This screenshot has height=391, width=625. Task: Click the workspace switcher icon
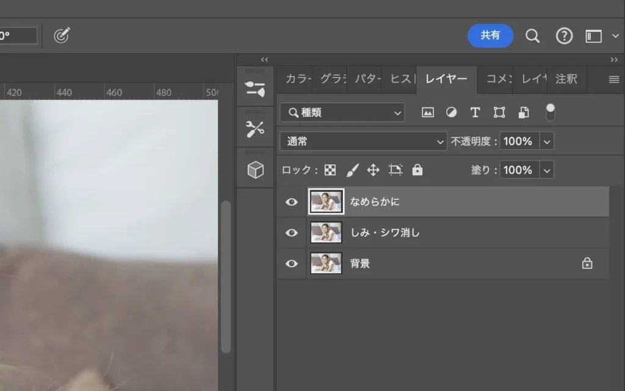(594, 36)
